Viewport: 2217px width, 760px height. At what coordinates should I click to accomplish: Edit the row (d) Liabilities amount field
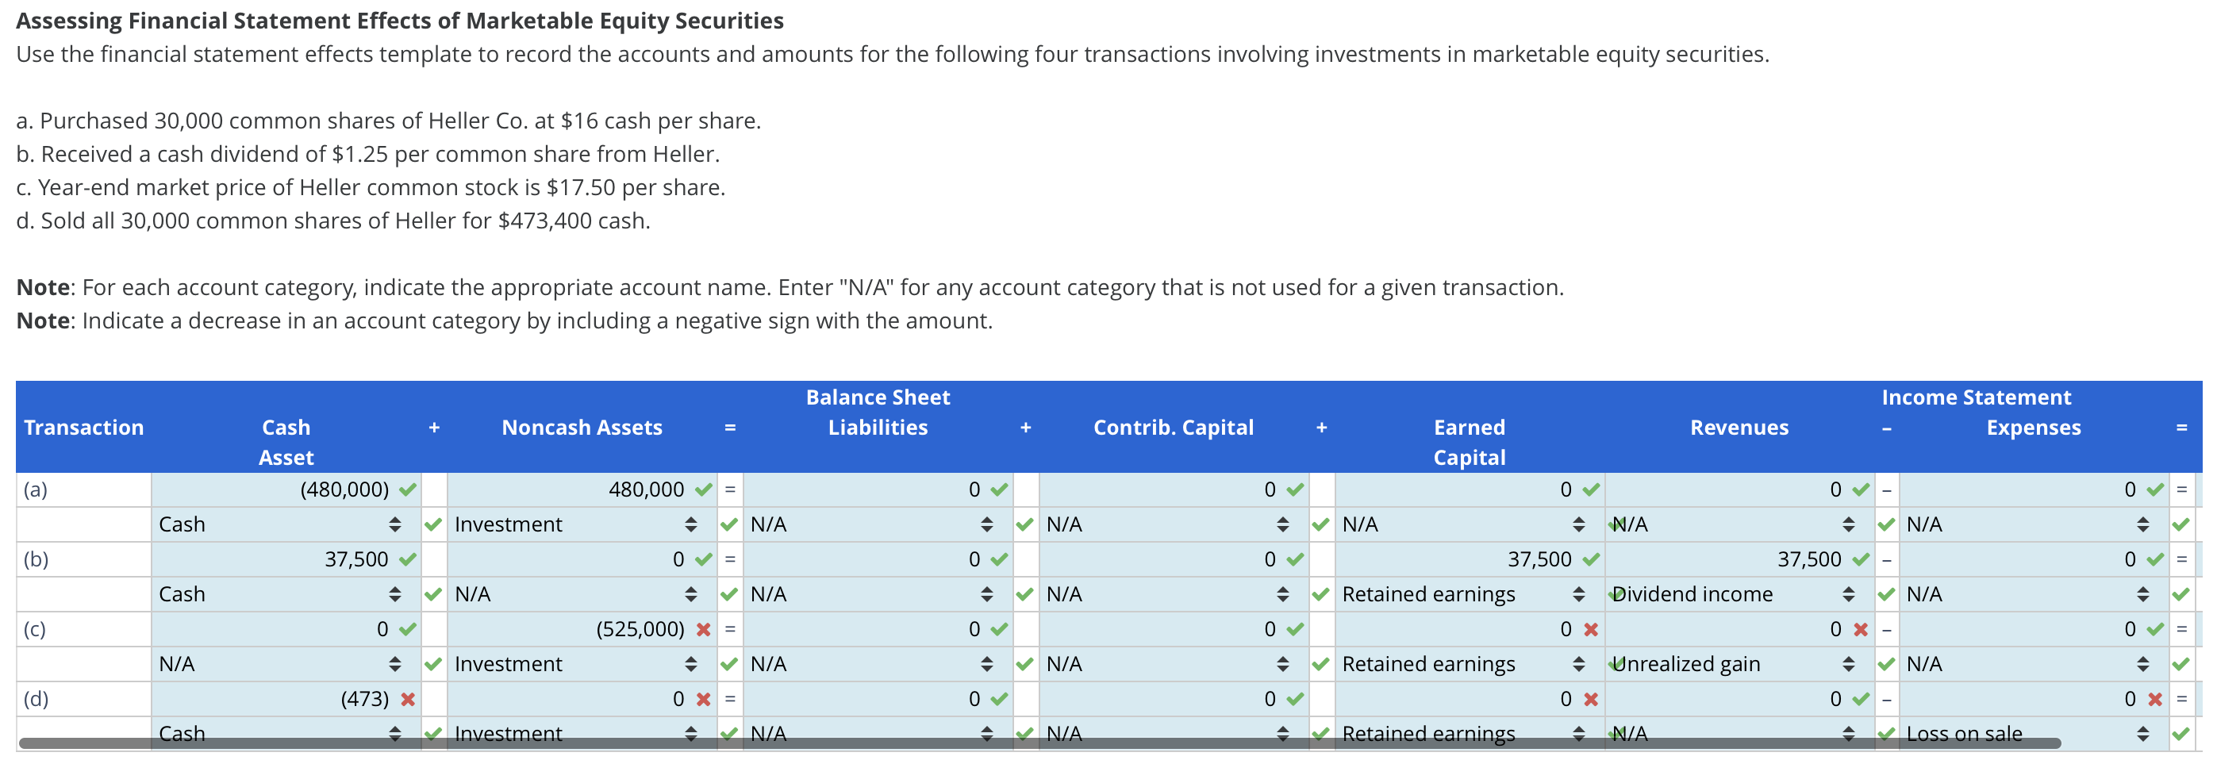click(878, 699)
